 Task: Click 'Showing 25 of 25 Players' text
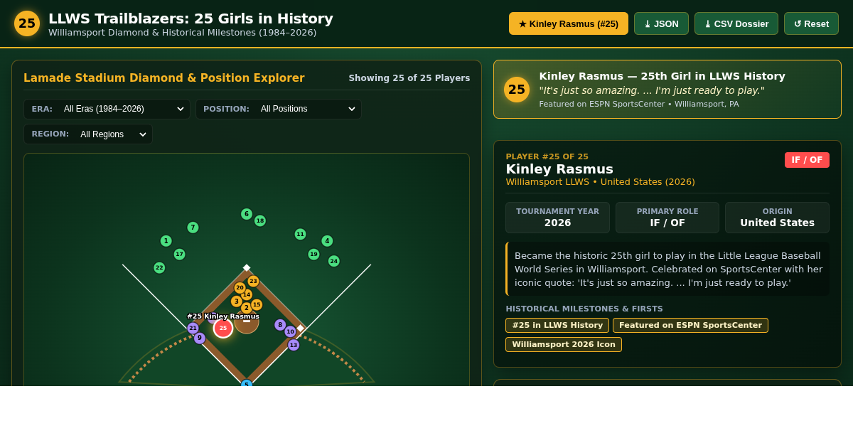click(x=409, y=78)
